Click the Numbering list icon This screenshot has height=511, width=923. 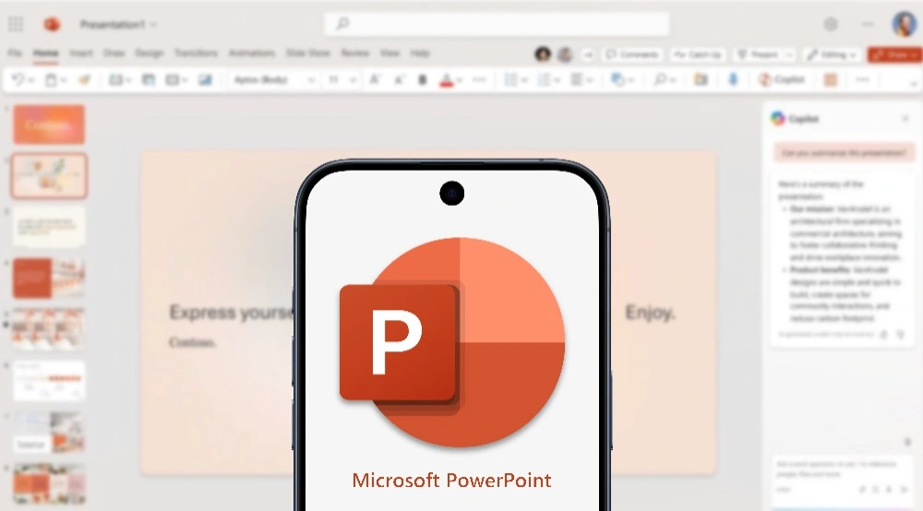[x=544, y=79]
